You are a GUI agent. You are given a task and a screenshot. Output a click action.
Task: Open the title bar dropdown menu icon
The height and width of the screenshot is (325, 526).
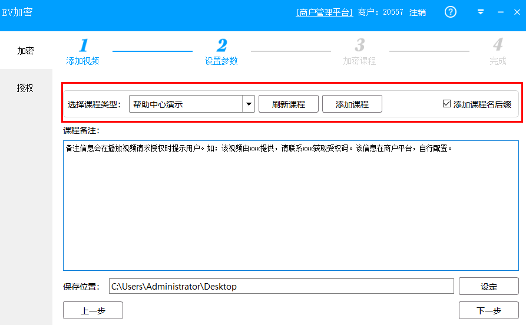click(481, 12)
